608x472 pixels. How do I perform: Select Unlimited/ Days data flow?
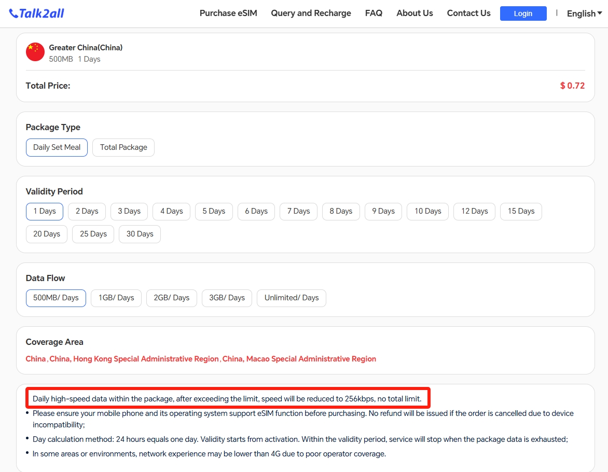click(x=292, y=298)
